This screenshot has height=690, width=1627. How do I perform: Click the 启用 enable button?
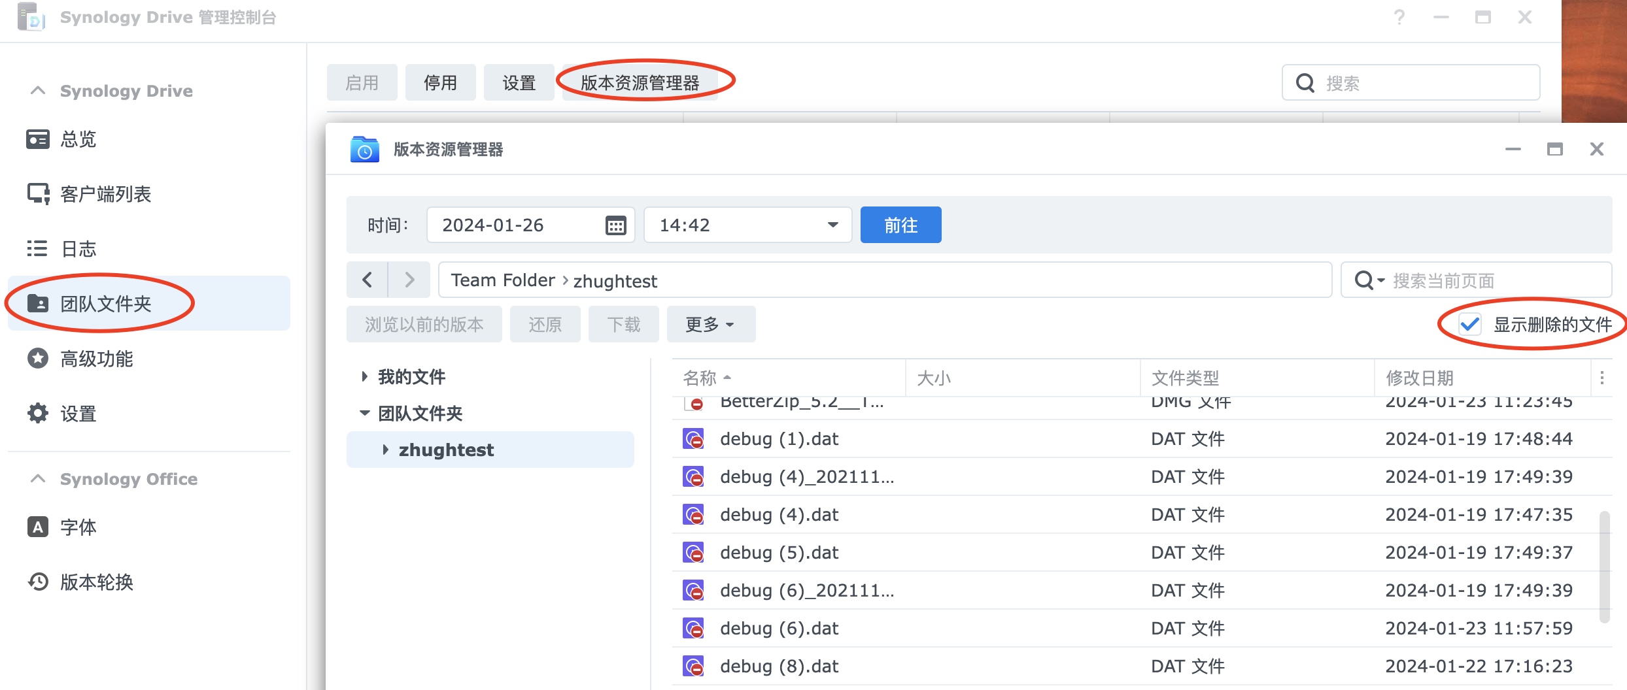tap(362, 83)
